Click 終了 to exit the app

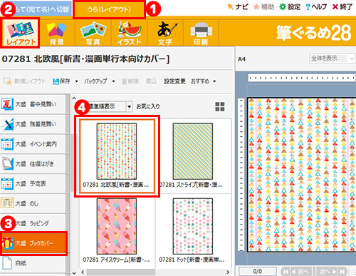[342, 6]
